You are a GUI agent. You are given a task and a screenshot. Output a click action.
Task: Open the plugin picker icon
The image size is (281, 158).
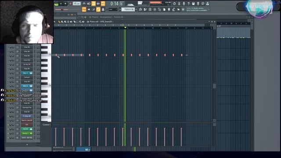169,10
